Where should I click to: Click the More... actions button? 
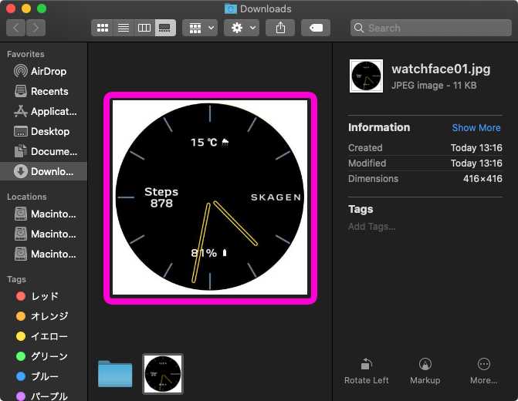tap(483, 372)
